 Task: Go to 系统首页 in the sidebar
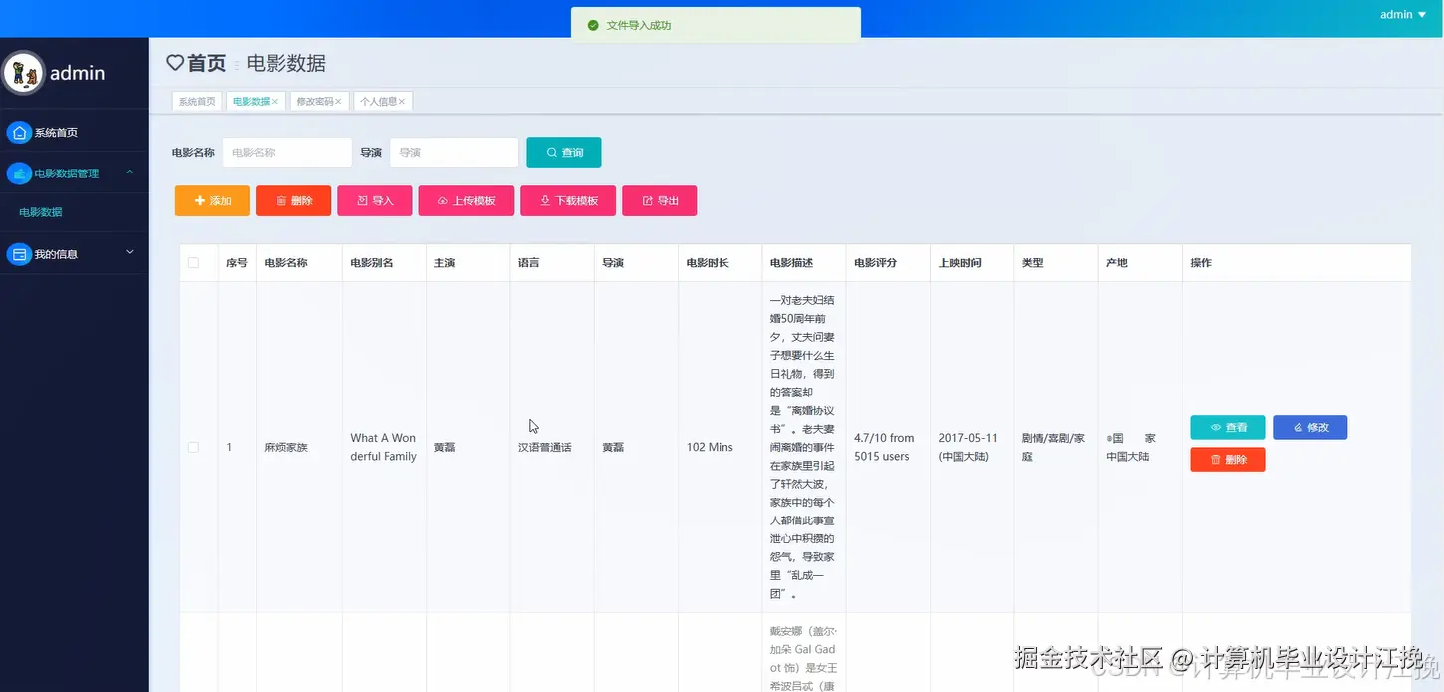pyautogui.click(x=75, y=132)
